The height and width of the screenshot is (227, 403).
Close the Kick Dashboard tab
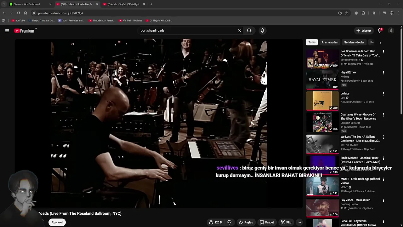(50, 4)
